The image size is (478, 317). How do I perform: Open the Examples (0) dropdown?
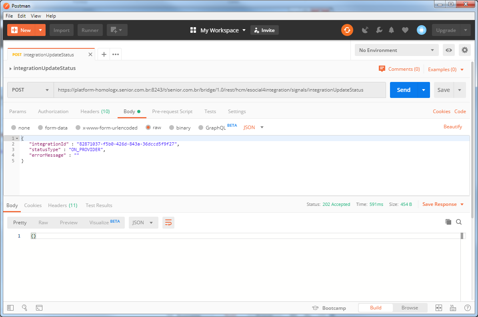coord(446,70)
